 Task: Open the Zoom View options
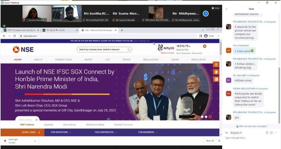[x=215, y=8]
